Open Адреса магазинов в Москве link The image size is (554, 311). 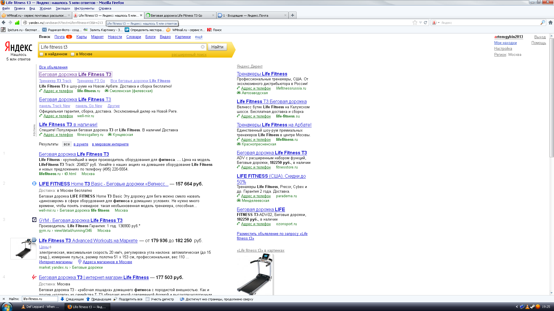[107, 262]
